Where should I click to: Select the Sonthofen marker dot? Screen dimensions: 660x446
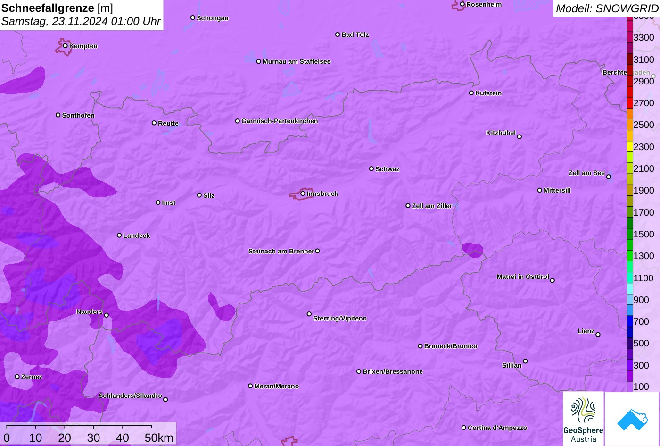(58, 115)
